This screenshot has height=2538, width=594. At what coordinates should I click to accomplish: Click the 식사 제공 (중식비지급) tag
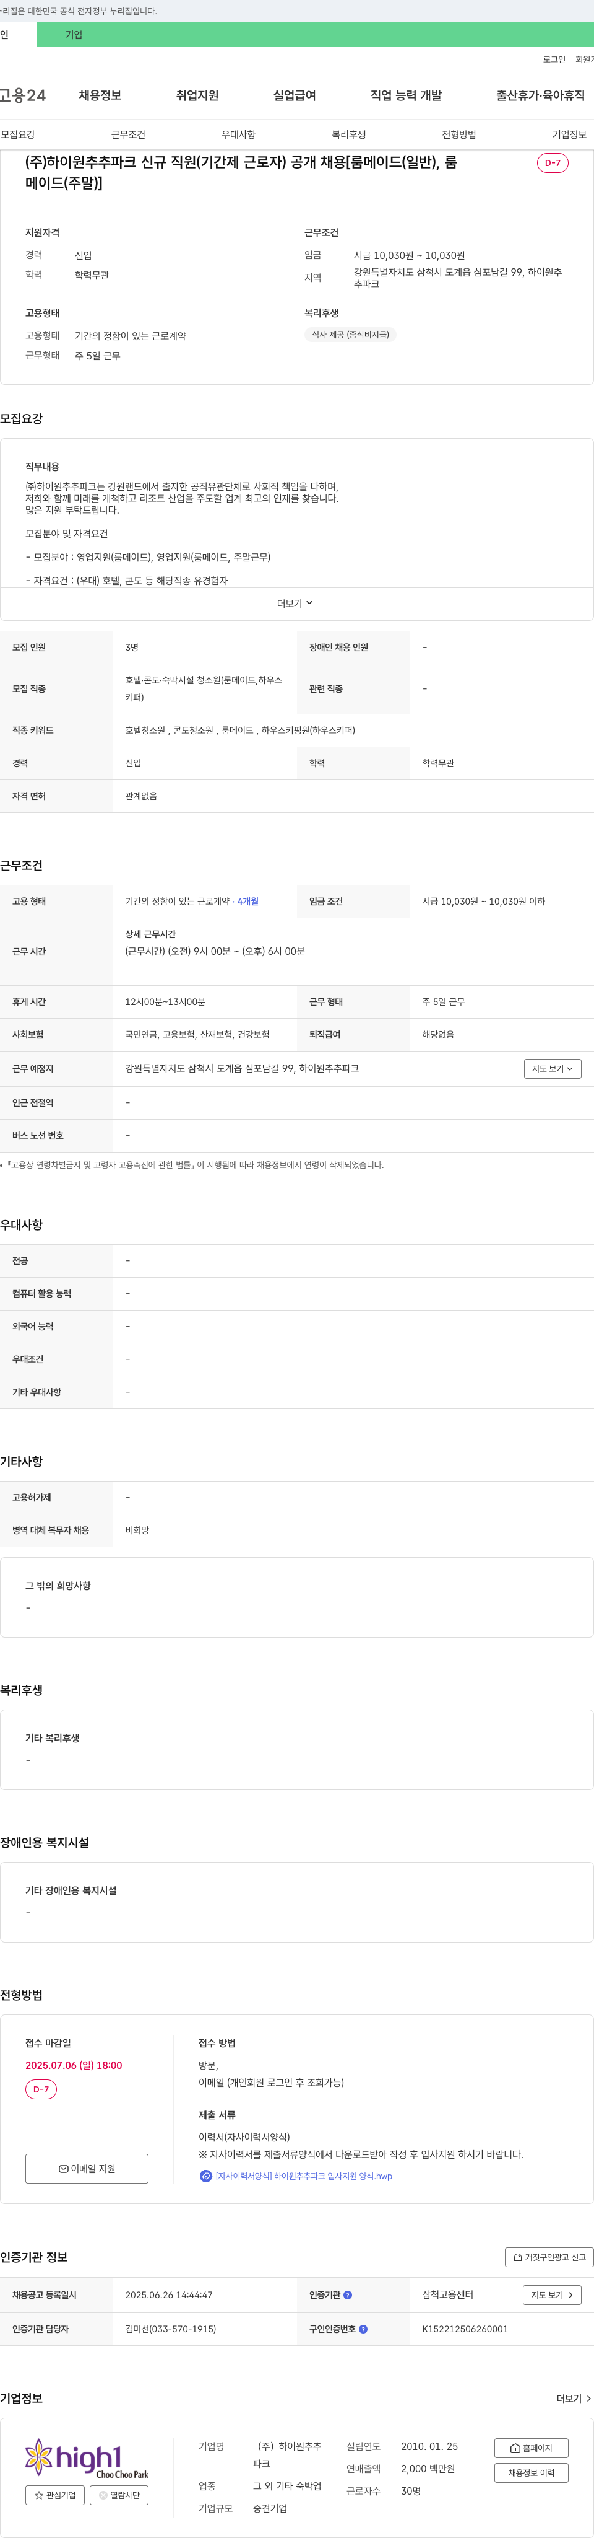coord(350,334)
